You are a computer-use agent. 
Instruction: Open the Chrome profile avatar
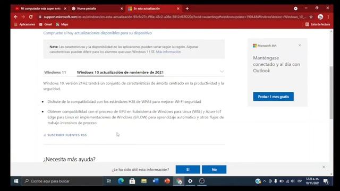tap(320, 16)
